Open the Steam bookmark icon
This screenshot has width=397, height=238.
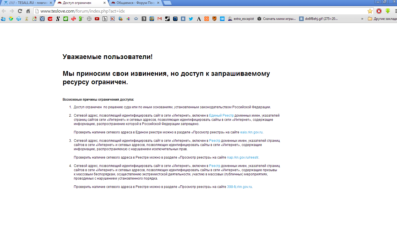(167, 19)
